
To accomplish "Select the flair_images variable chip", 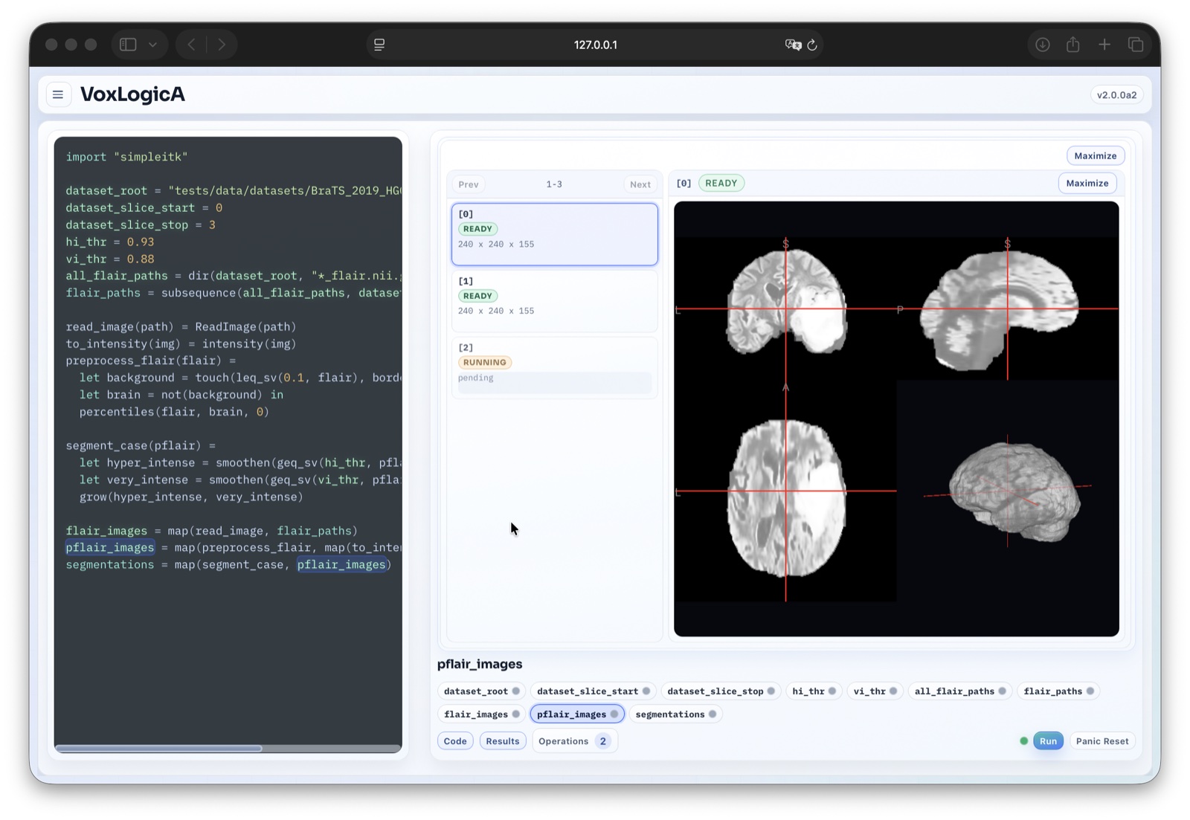I will tap(482, 714).
